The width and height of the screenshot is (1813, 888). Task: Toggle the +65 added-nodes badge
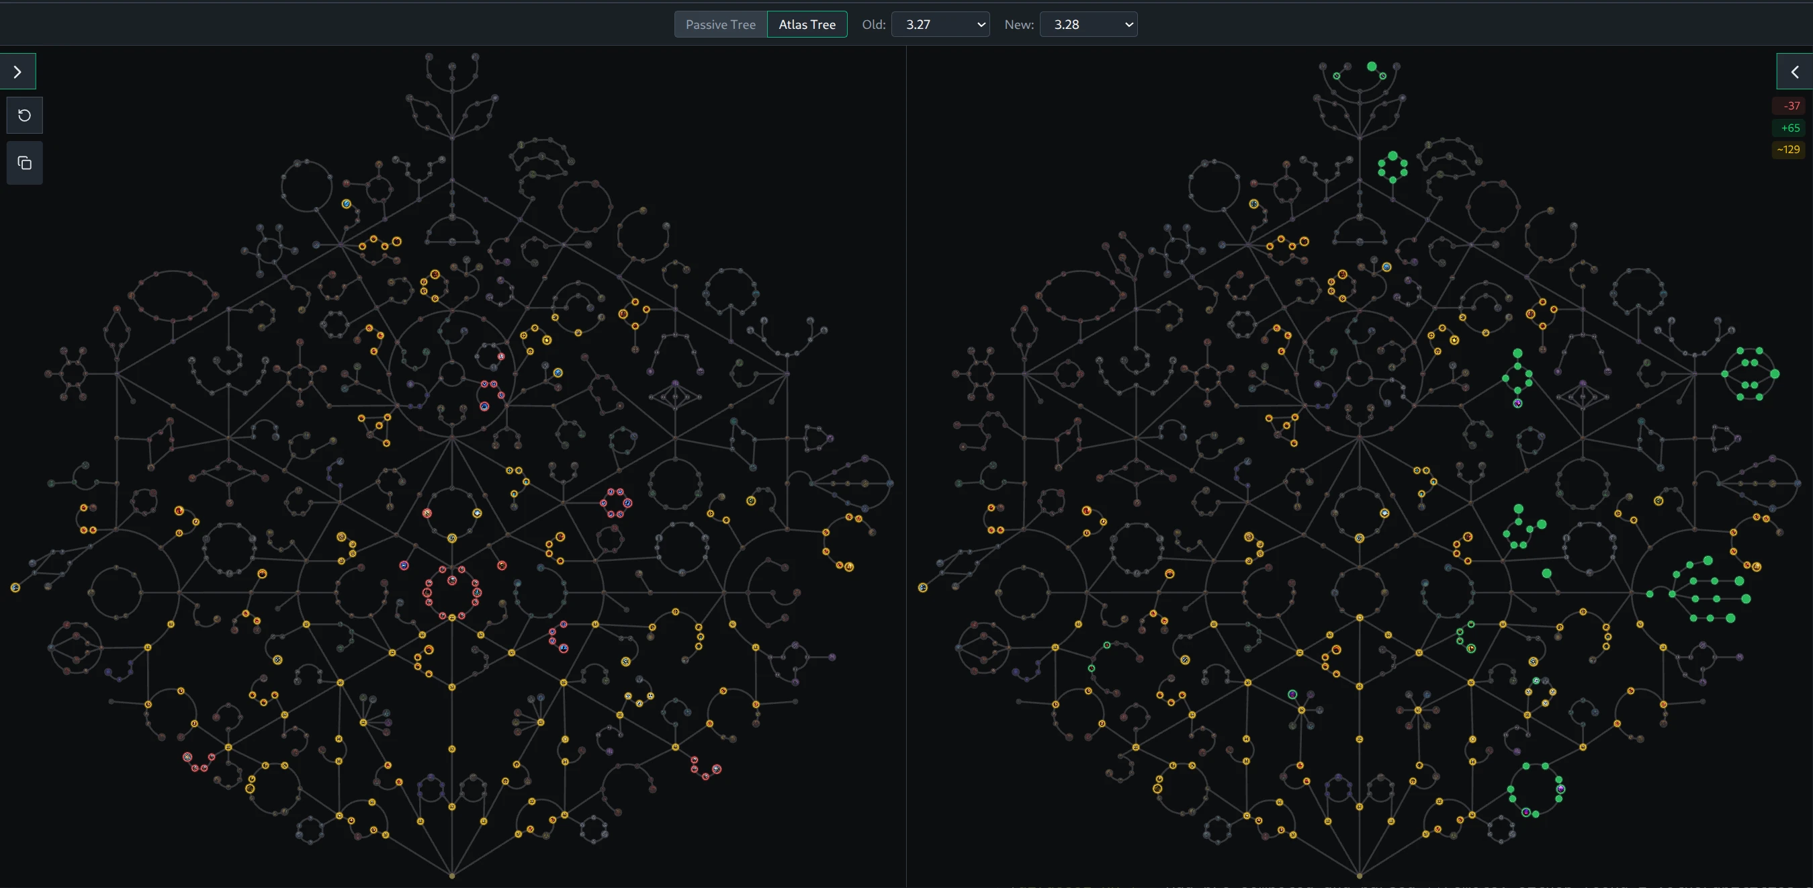pos(1789,128)
